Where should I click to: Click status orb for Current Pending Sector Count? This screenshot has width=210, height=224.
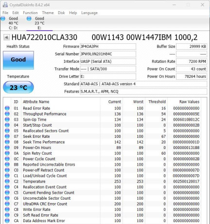coord(7,192)
